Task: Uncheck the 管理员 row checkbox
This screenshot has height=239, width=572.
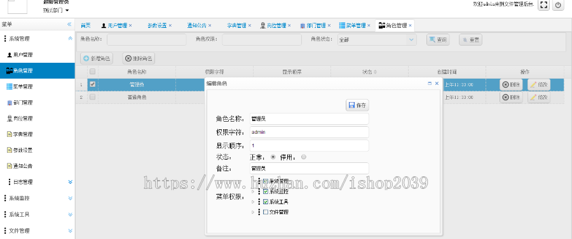Action: coord(93,84)
